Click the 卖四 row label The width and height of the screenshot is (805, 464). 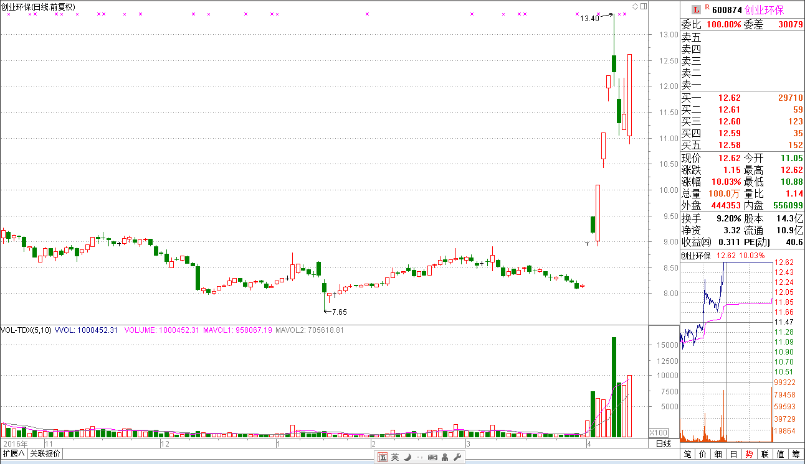point(692,49)
